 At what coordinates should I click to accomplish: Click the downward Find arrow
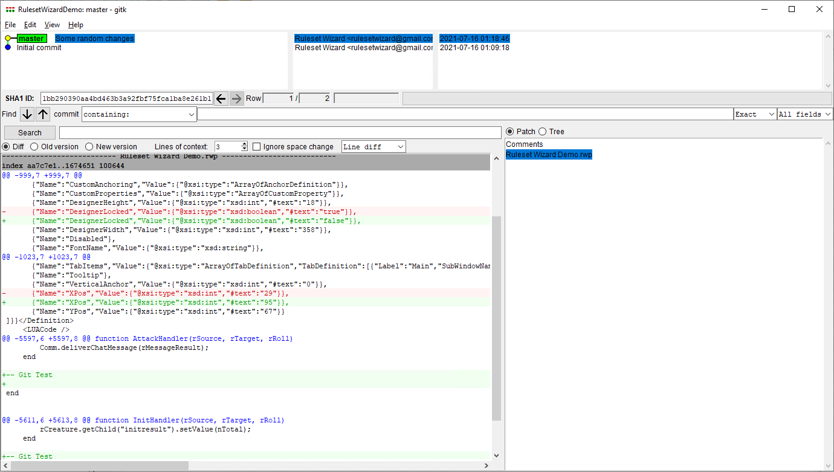click(27, 114)
